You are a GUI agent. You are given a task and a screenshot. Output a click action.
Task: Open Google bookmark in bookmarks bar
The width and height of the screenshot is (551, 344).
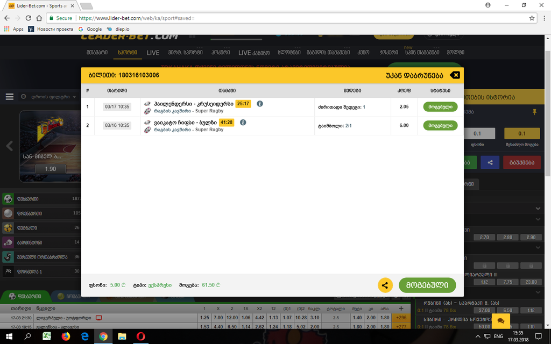pyautogui.click(x=90, y=29)
